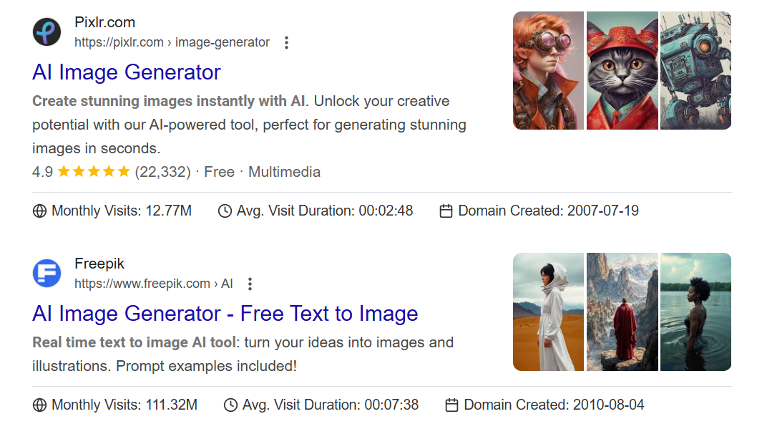Open the woman standing in lake thumbnail
This screenshot has height=434, width=767.
point(695,312)
